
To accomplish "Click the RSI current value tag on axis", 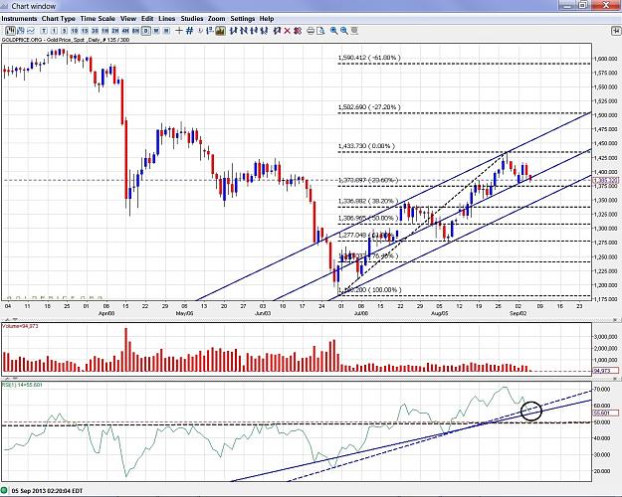I will pyautogui.click(x=606, y=413).
